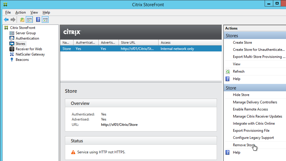Sort by the Name column header
The height and width of the screenshot is (161, 286).
pos(67,43)
